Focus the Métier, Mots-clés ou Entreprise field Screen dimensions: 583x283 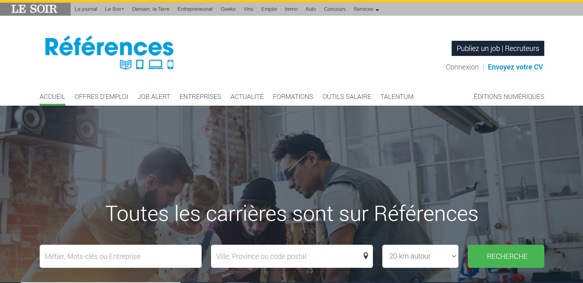(121, 256)
